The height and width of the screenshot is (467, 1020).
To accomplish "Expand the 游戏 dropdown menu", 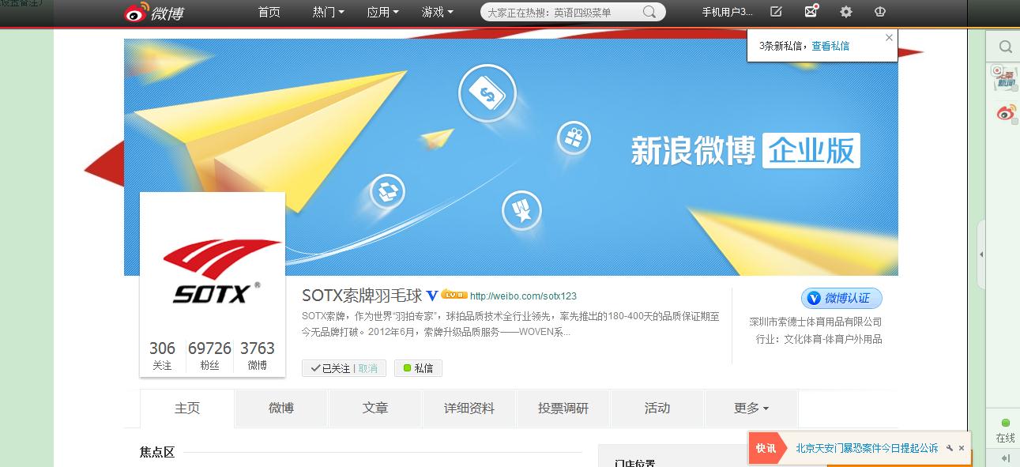I will (x=437, y=12).
